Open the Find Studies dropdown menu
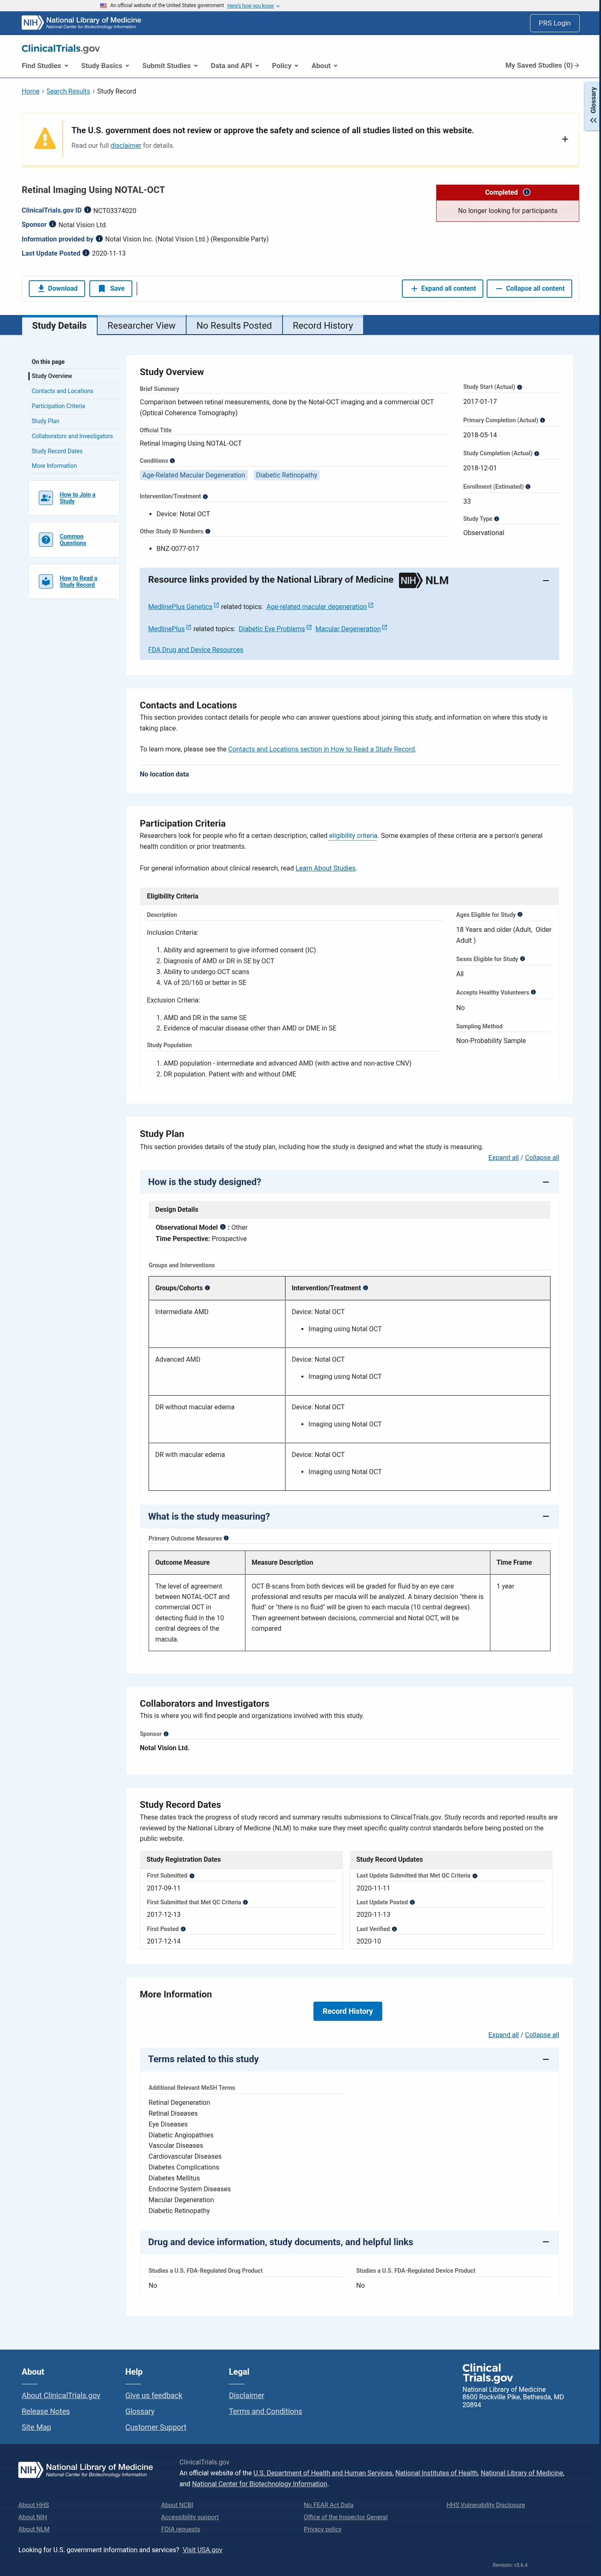Viewport: 601px width, 2576px height. tap(45, 66)
